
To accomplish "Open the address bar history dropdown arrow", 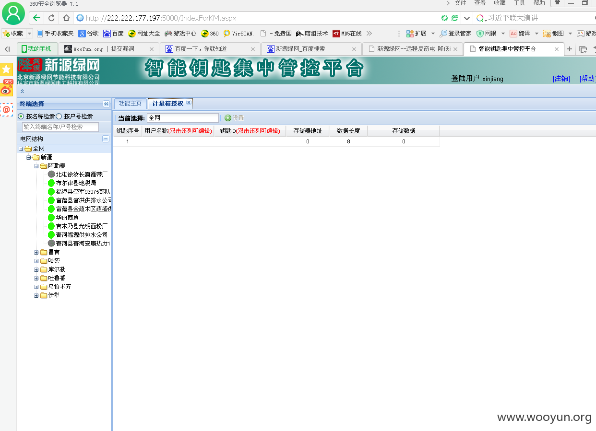I will tap(466, 18).
